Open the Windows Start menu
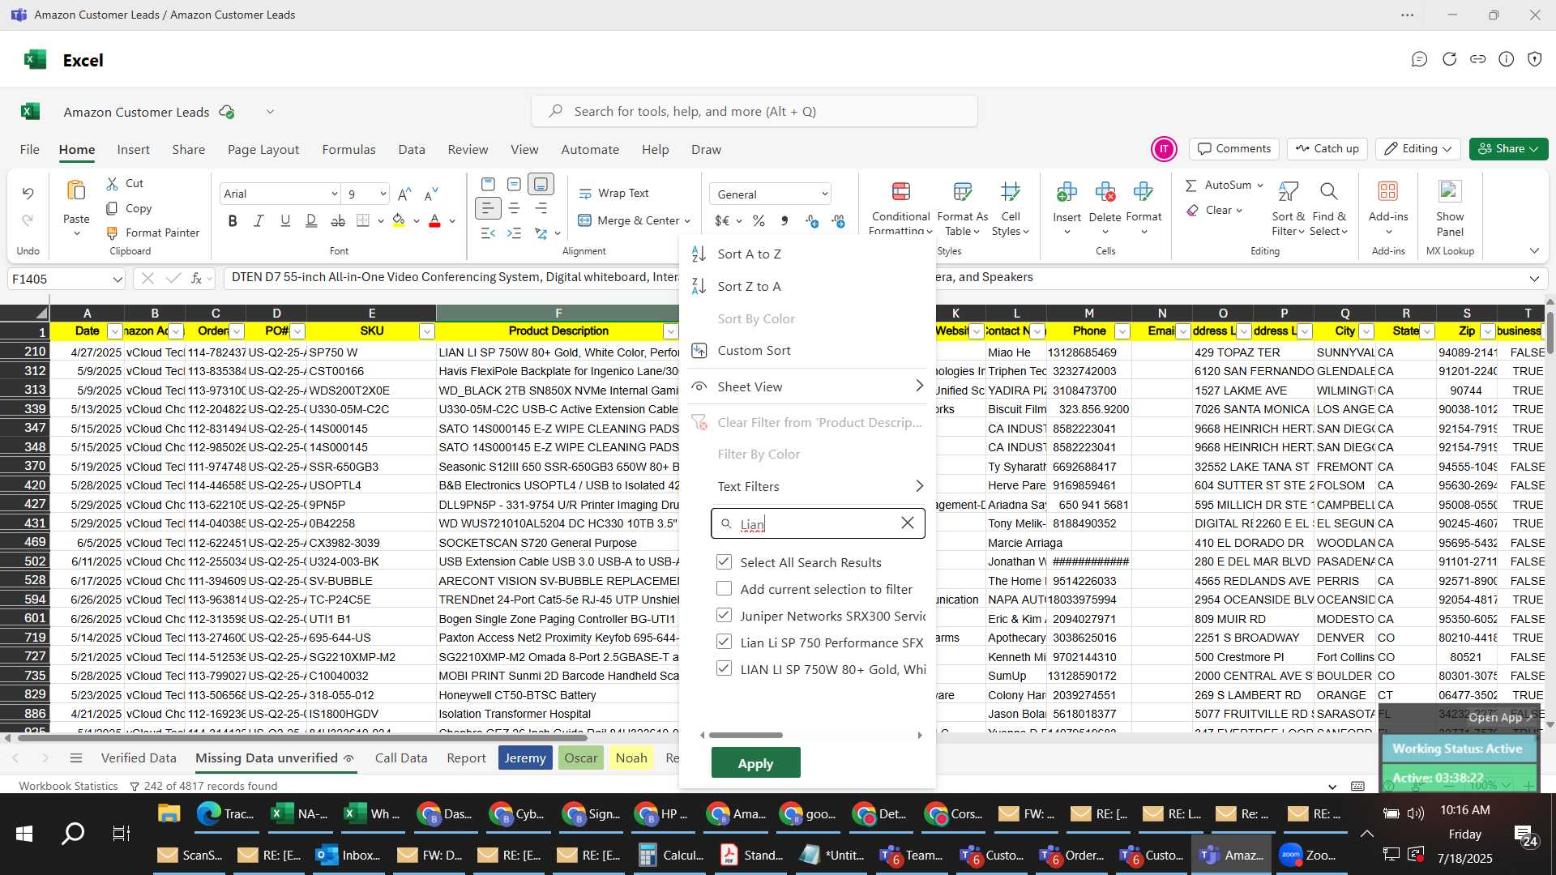This screenshot has height=875, width=1556. (x=24, y=833)
